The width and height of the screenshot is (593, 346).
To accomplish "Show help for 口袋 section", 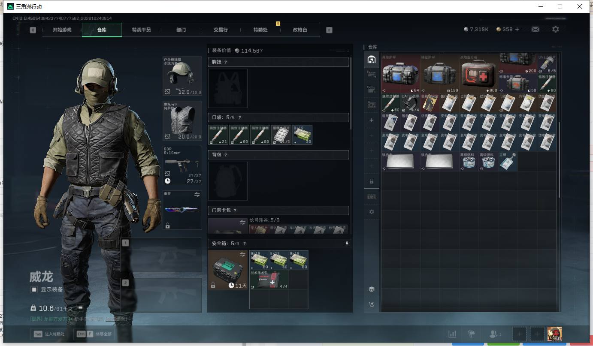I will pyautogui.click(x=239, y=117).
